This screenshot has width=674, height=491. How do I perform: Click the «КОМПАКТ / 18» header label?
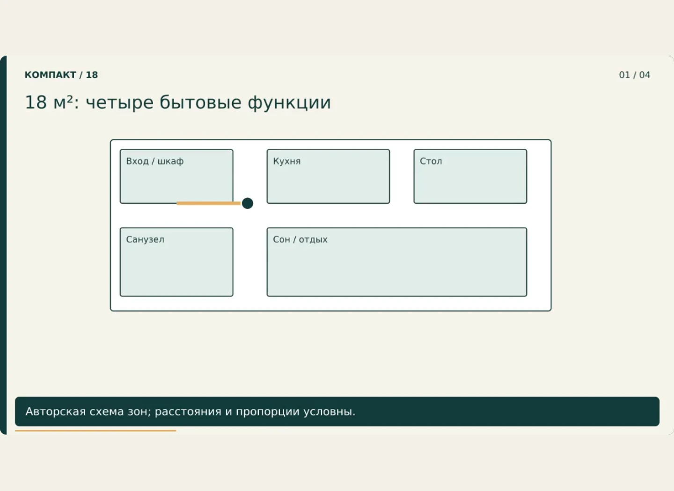pos(61,75)
